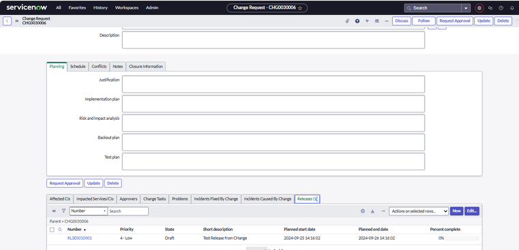Open the notifications bell icon
Viewport: 519px width, 250px height.
pos(512,8)
